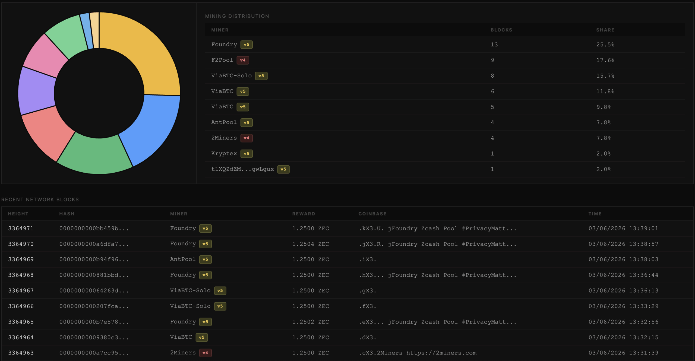Click the HEIGHT column header
The height and width of the screenshot is (361, 695).
click(18, 214)
